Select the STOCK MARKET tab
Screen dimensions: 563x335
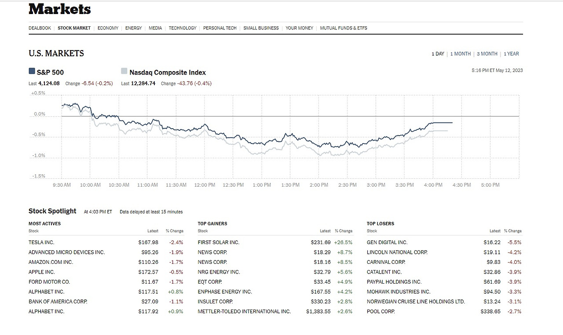click(x=74, y=28)
